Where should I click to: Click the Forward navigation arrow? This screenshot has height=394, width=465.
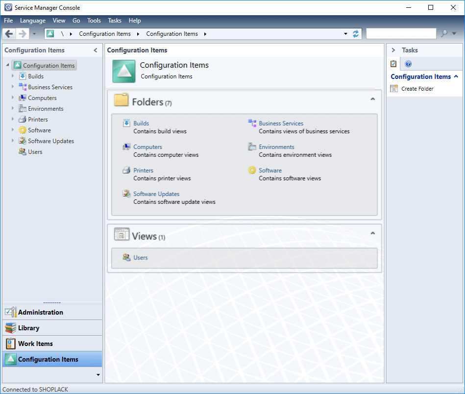[x=22, y=34]
